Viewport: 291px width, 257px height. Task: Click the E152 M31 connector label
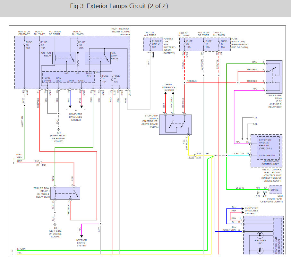195,157
